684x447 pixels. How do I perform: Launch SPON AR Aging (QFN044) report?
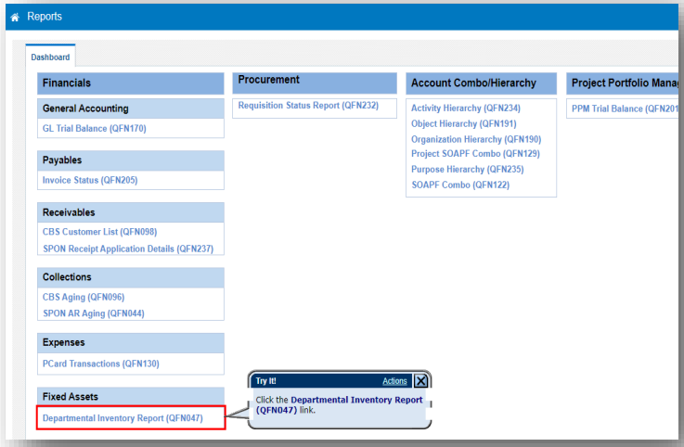click(93, 313)
